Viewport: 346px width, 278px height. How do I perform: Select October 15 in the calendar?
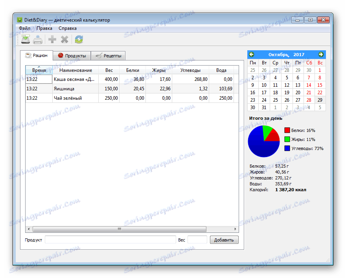[320, 85]
